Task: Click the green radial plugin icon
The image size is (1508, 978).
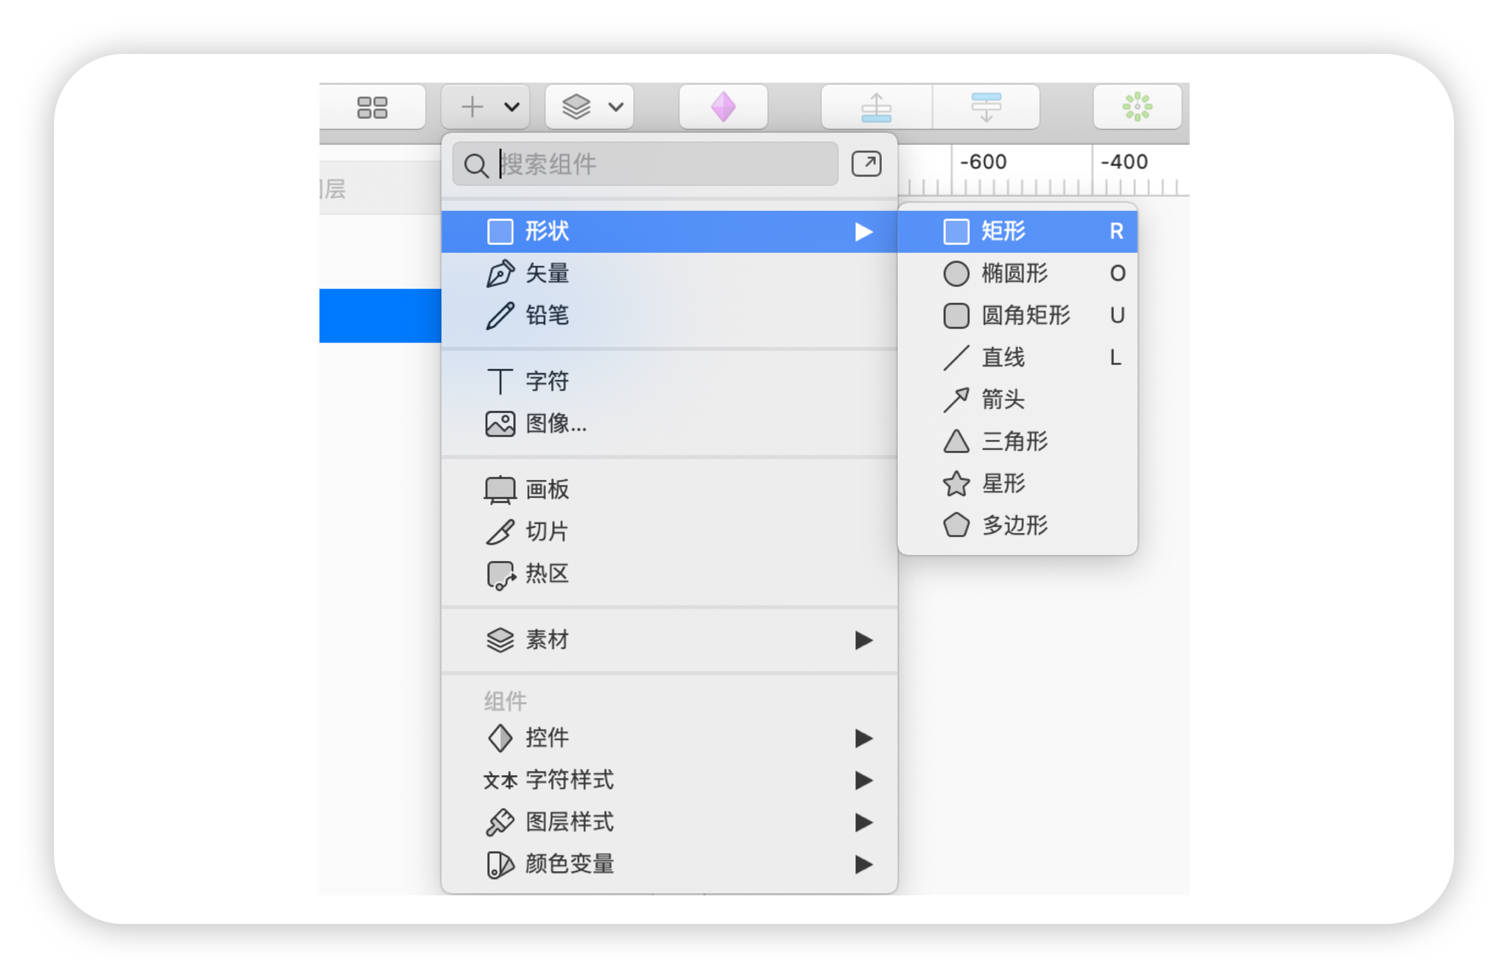Action: (1137, 107)
